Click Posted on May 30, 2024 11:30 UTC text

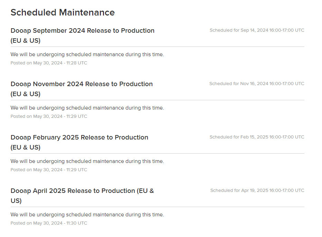49,223
